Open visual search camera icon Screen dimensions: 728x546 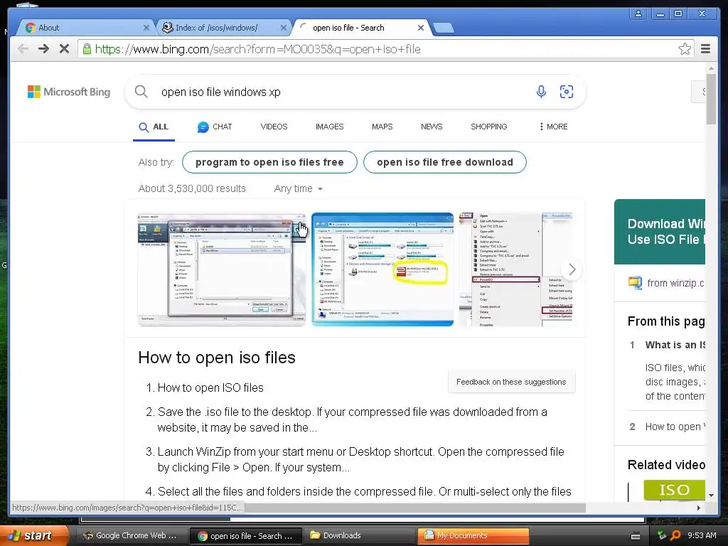pos(567,92)
